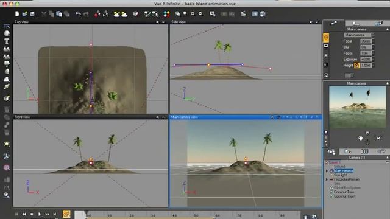Open the Objects tab in world browser
The width and height of the screenshot is (390, 219).
[331, 151]
